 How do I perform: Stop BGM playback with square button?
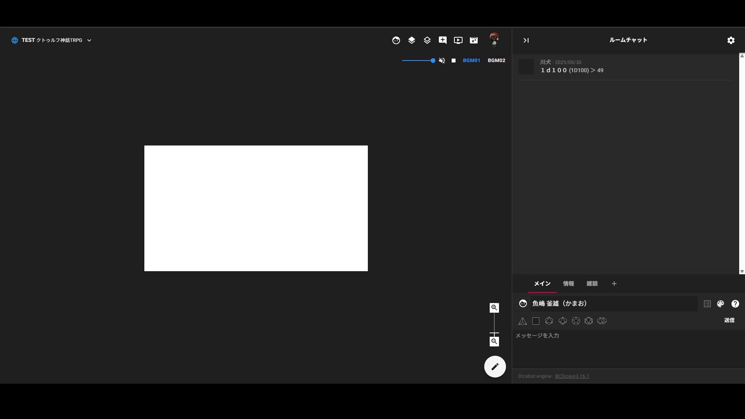pyautogui.click(x=453, y=61)
